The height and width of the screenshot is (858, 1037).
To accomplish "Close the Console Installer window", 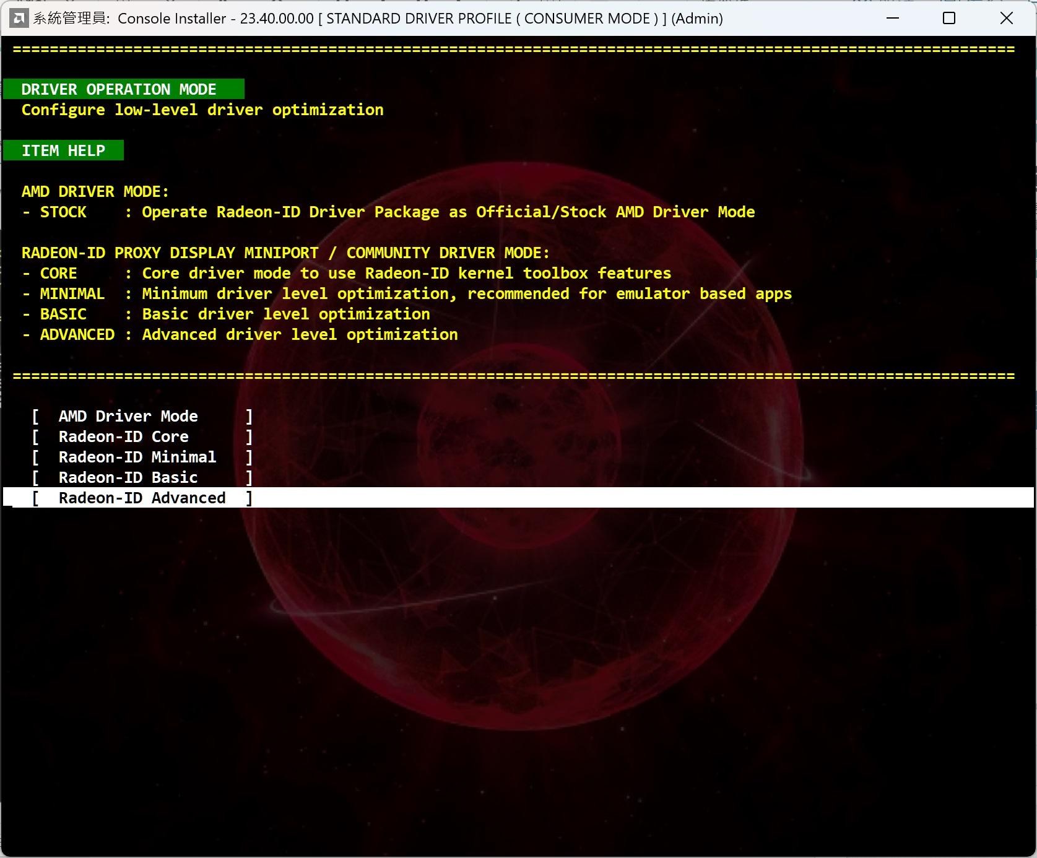I will [x=1006, y=19].
